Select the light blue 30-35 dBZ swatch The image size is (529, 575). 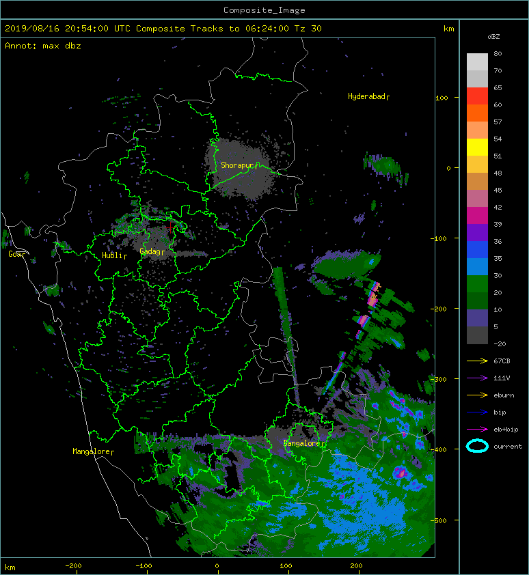477,267
